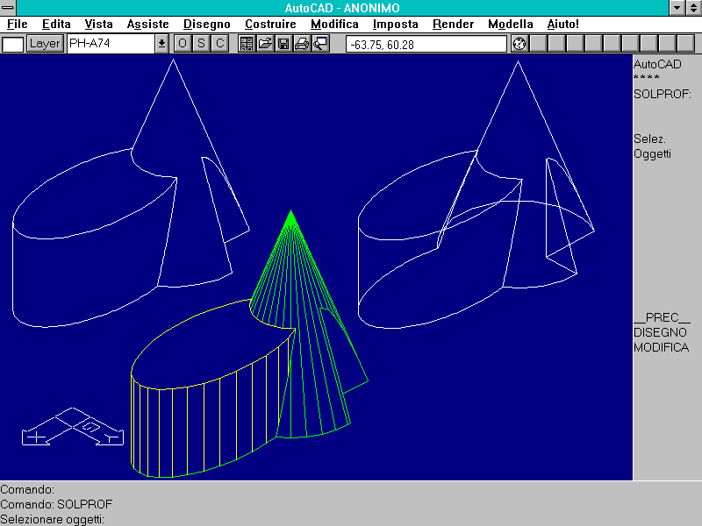The height and width of the screenshot is (526, 702).
Task: Open the Edita menu
Action: [56, 25]
